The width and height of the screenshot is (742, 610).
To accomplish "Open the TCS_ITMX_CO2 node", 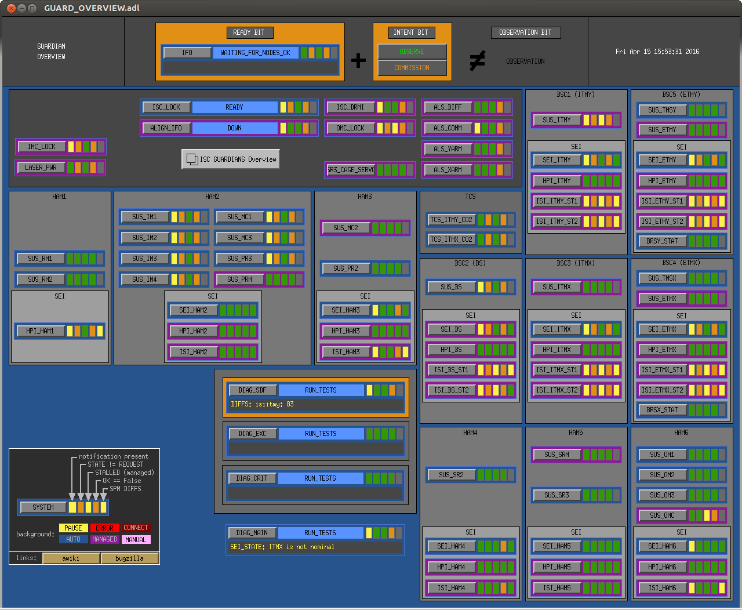I will pos(452,239).
